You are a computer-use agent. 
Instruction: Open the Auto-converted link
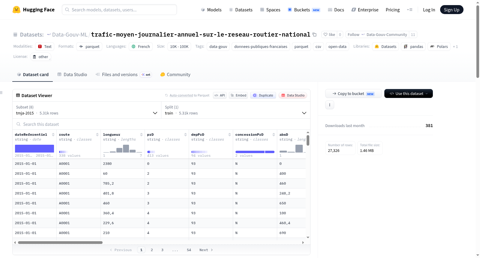181,95
